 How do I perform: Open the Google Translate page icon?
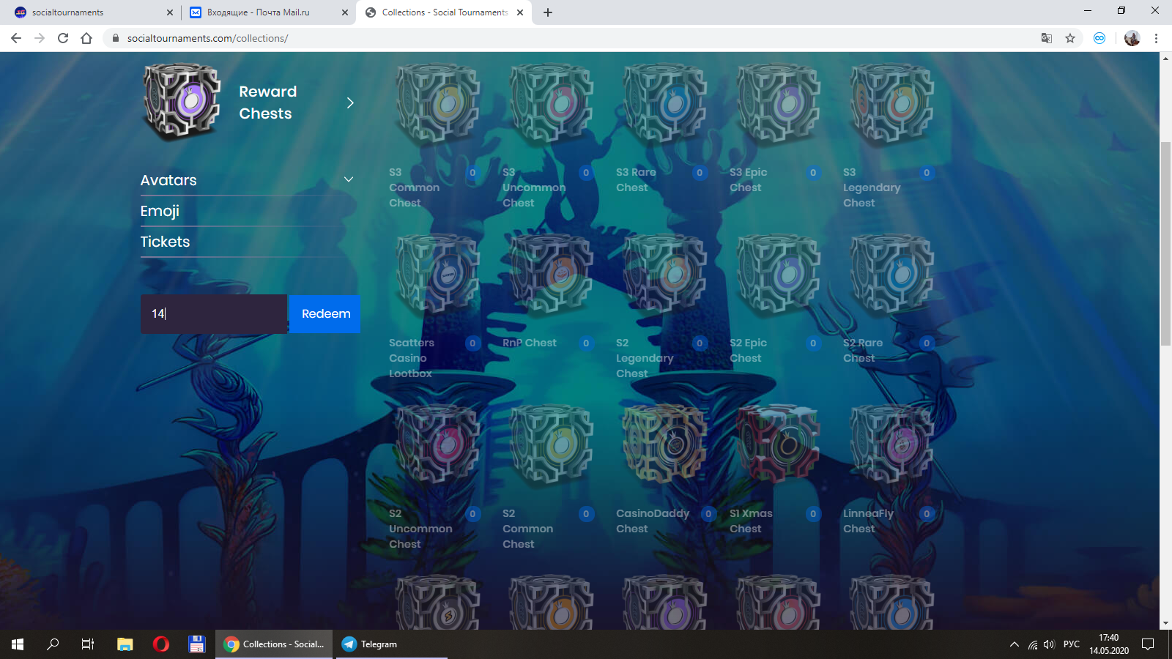pos(1047,38)
